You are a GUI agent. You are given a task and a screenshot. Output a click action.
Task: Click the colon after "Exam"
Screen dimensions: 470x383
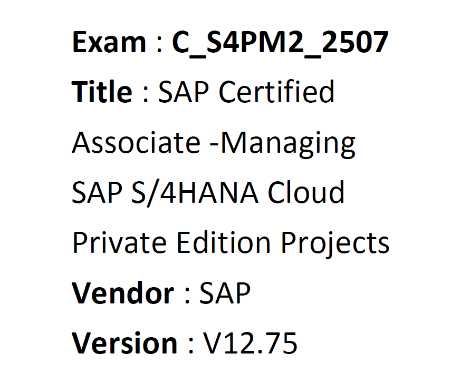[159, 46]
